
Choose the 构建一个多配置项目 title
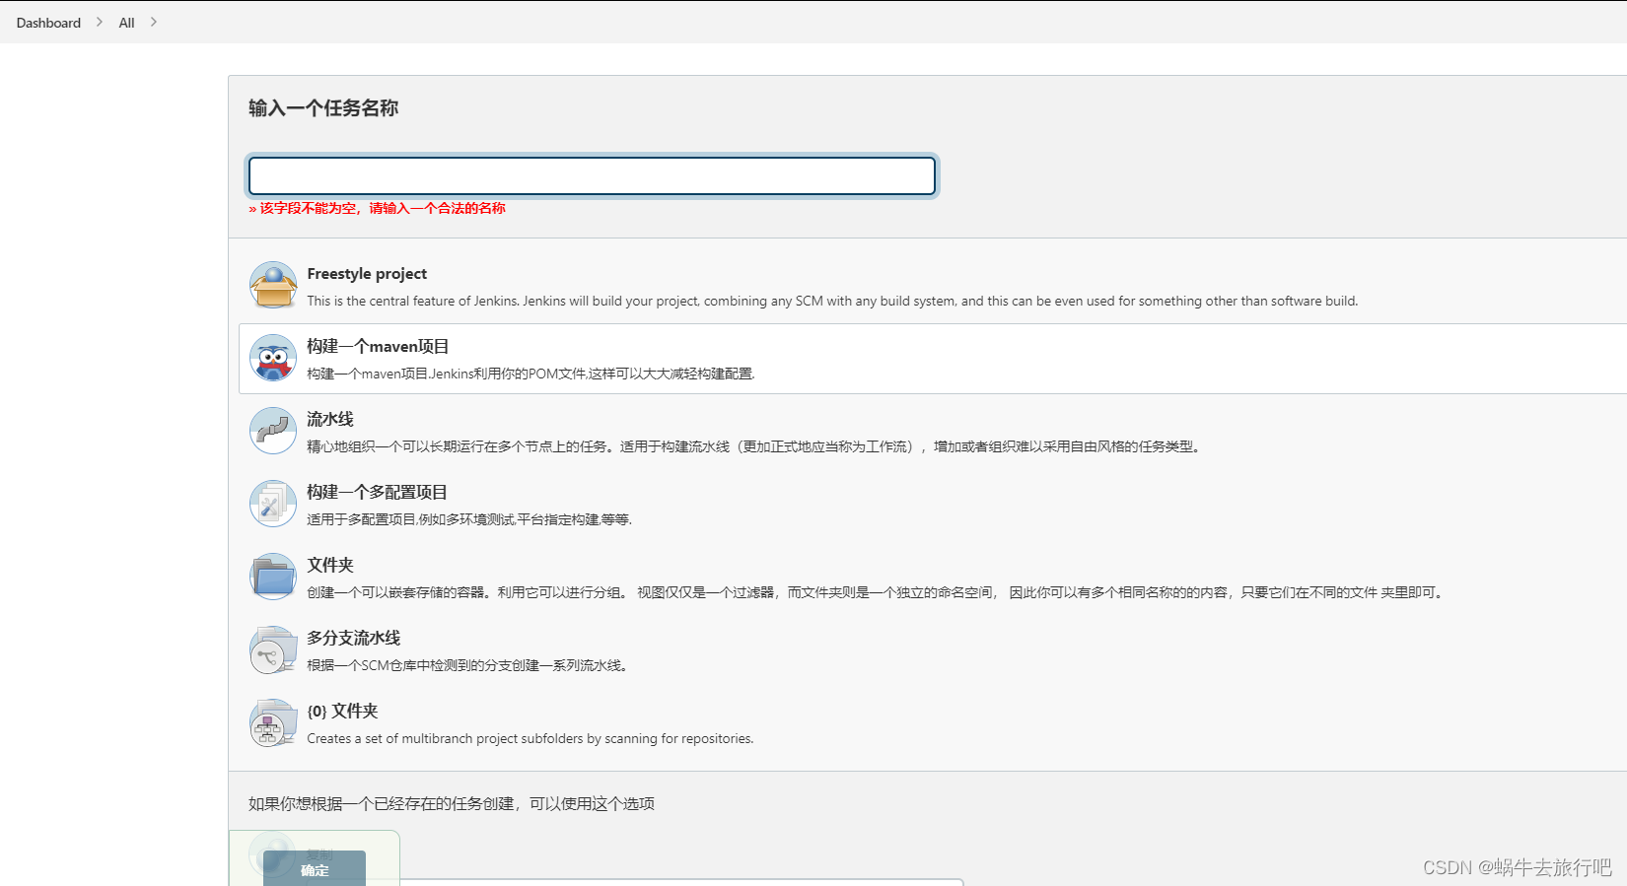tap(377, 493)
